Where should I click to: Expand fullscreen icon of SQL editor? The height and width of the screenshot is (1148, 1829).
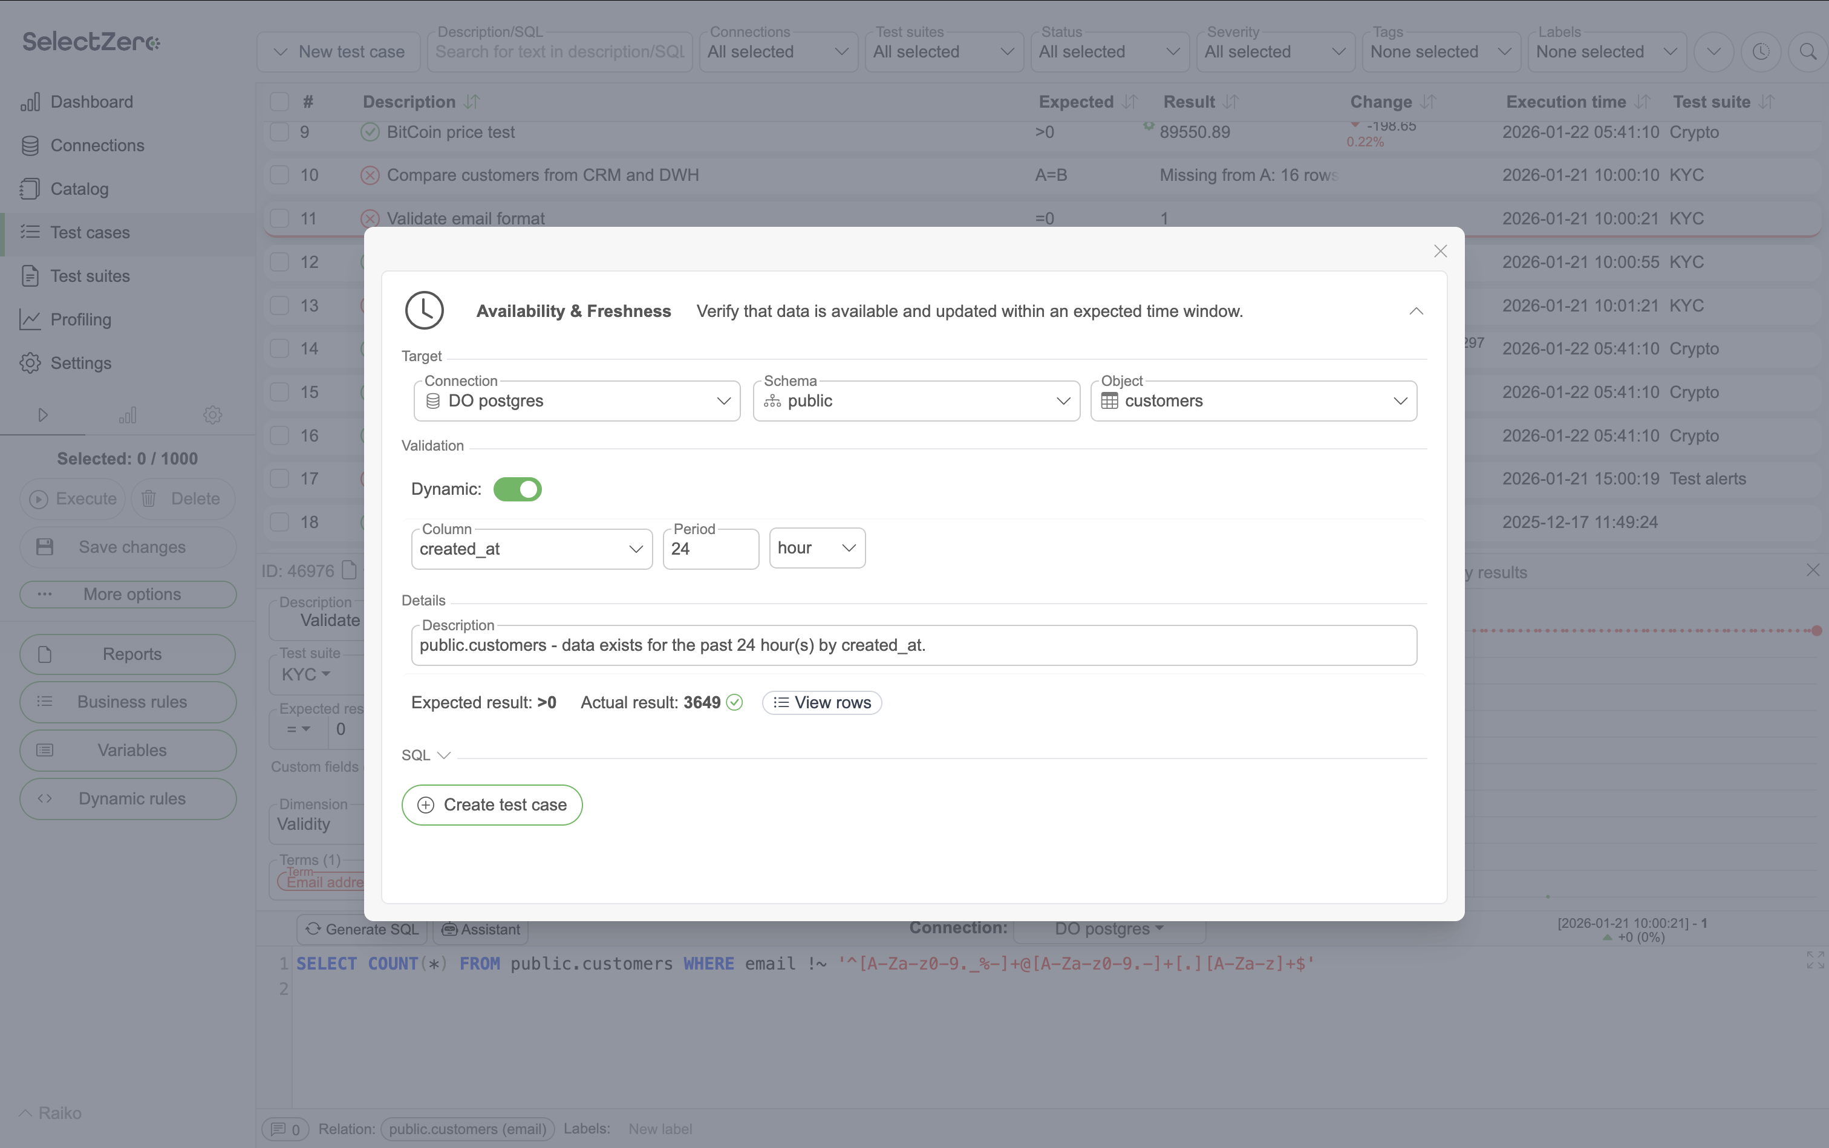(x=1814, y=960)
